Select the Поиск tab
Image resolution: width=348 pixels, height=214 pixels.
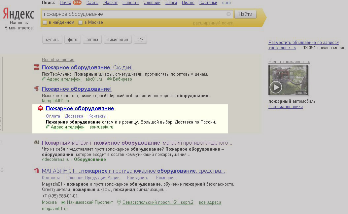pos(49,3)
